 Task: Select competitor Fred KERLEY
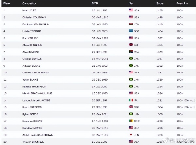coord(30,38)
